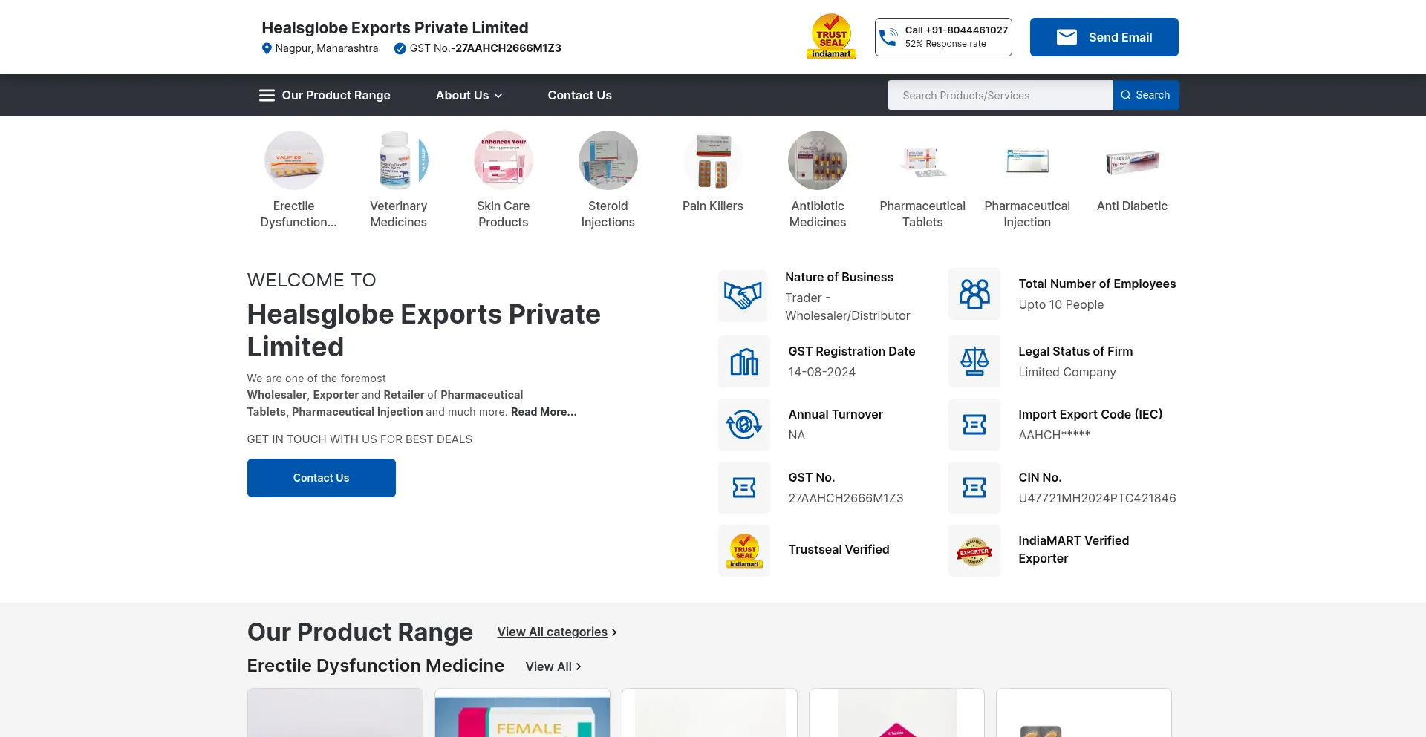Click the Annual Turnover circular arrows icon
The width and height of the screenshot is (1426, 737).
(744, 425)
